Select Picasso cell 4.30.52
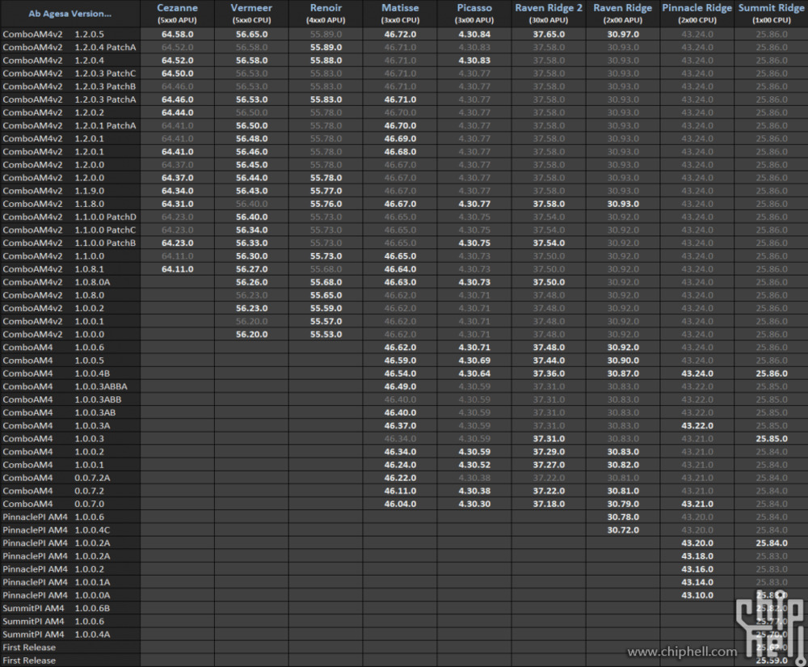The height and width of the screenshot is (667, 808). [474, 465]
